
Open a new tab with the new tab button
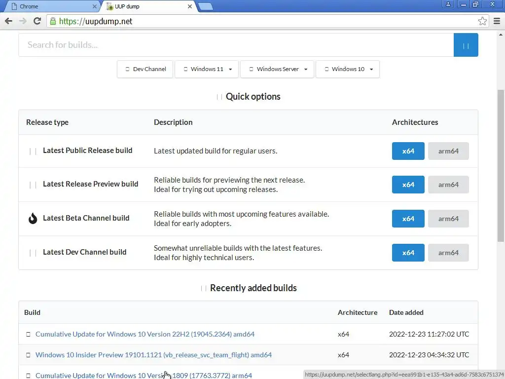[205, 6]
